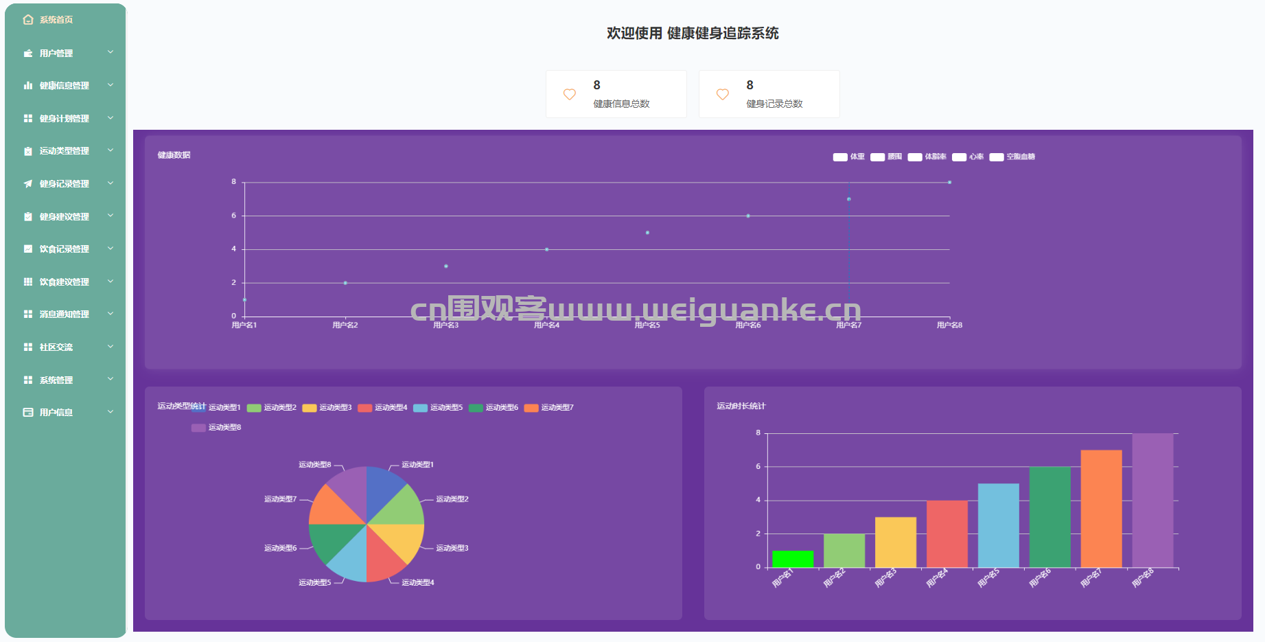
Task: Select the 用户管理 user icon
Action: point(27,52)
